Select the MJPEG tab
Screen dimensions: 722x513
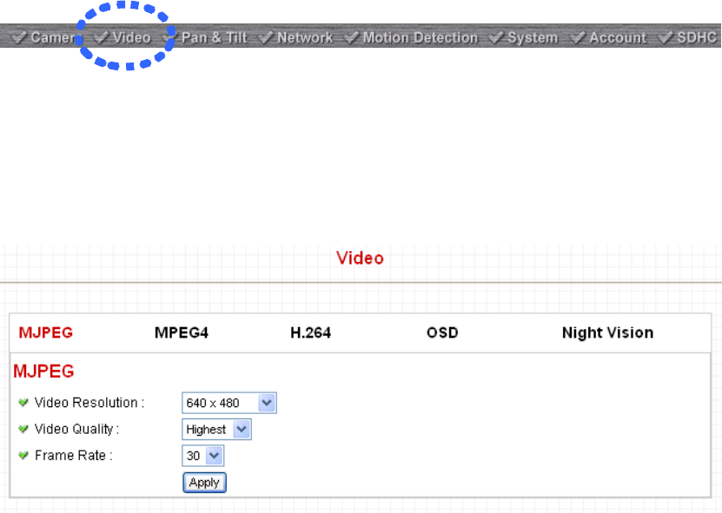(45, 332)
